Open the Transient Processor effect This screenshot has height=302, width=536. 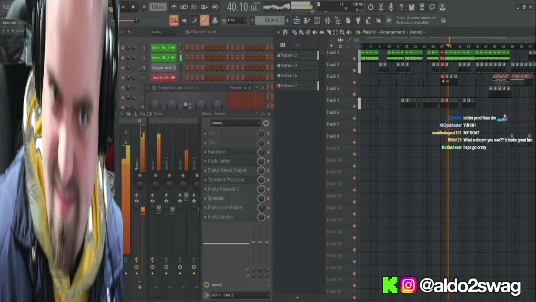click(x=226, y=180)
